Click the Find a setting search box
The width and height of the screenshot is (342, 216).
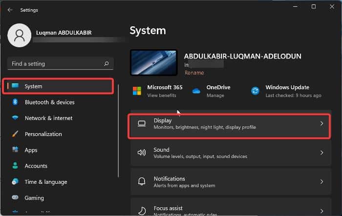click(x=61, y=63)
